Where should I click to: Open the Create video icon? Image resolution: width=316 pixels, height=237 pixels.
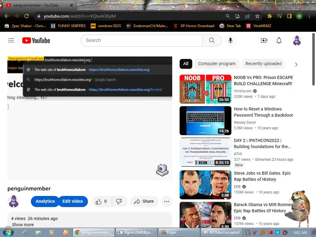pyautogui.click(x=264, y=40)
